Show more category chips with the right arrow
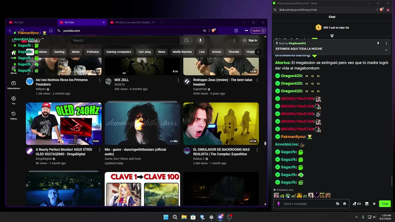This screenshot has width=395, height=222. click(x=258, y=52)
